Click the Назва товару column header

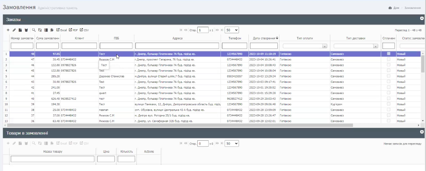pyautogui.click(x=53, y=151)
